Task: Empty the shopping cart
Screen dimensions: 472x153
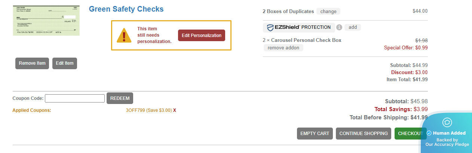Action: pos(315,134)
